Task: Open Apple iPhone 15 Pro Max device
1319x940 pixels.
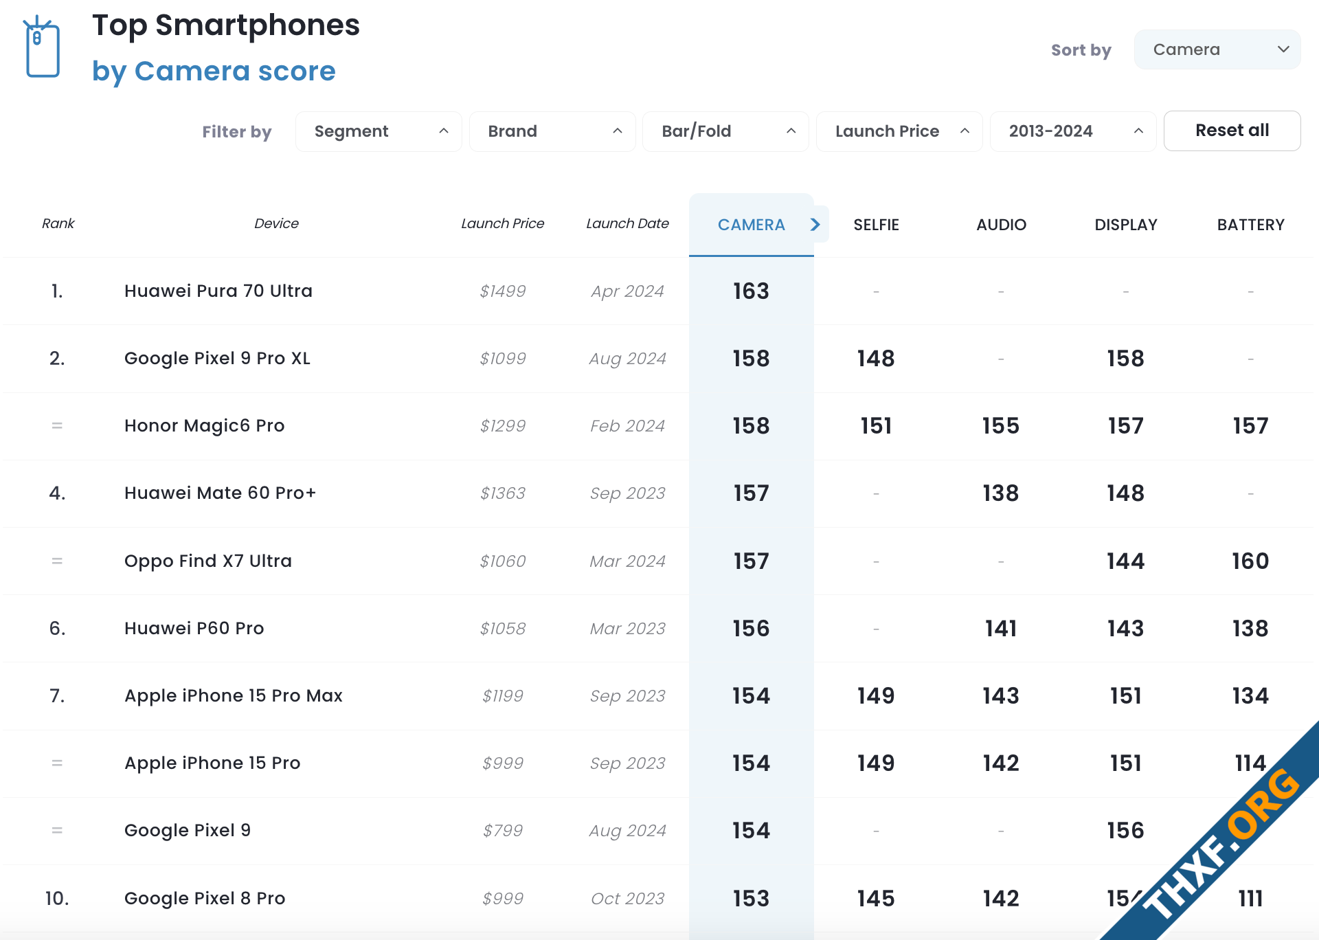Action: point(233,695)
